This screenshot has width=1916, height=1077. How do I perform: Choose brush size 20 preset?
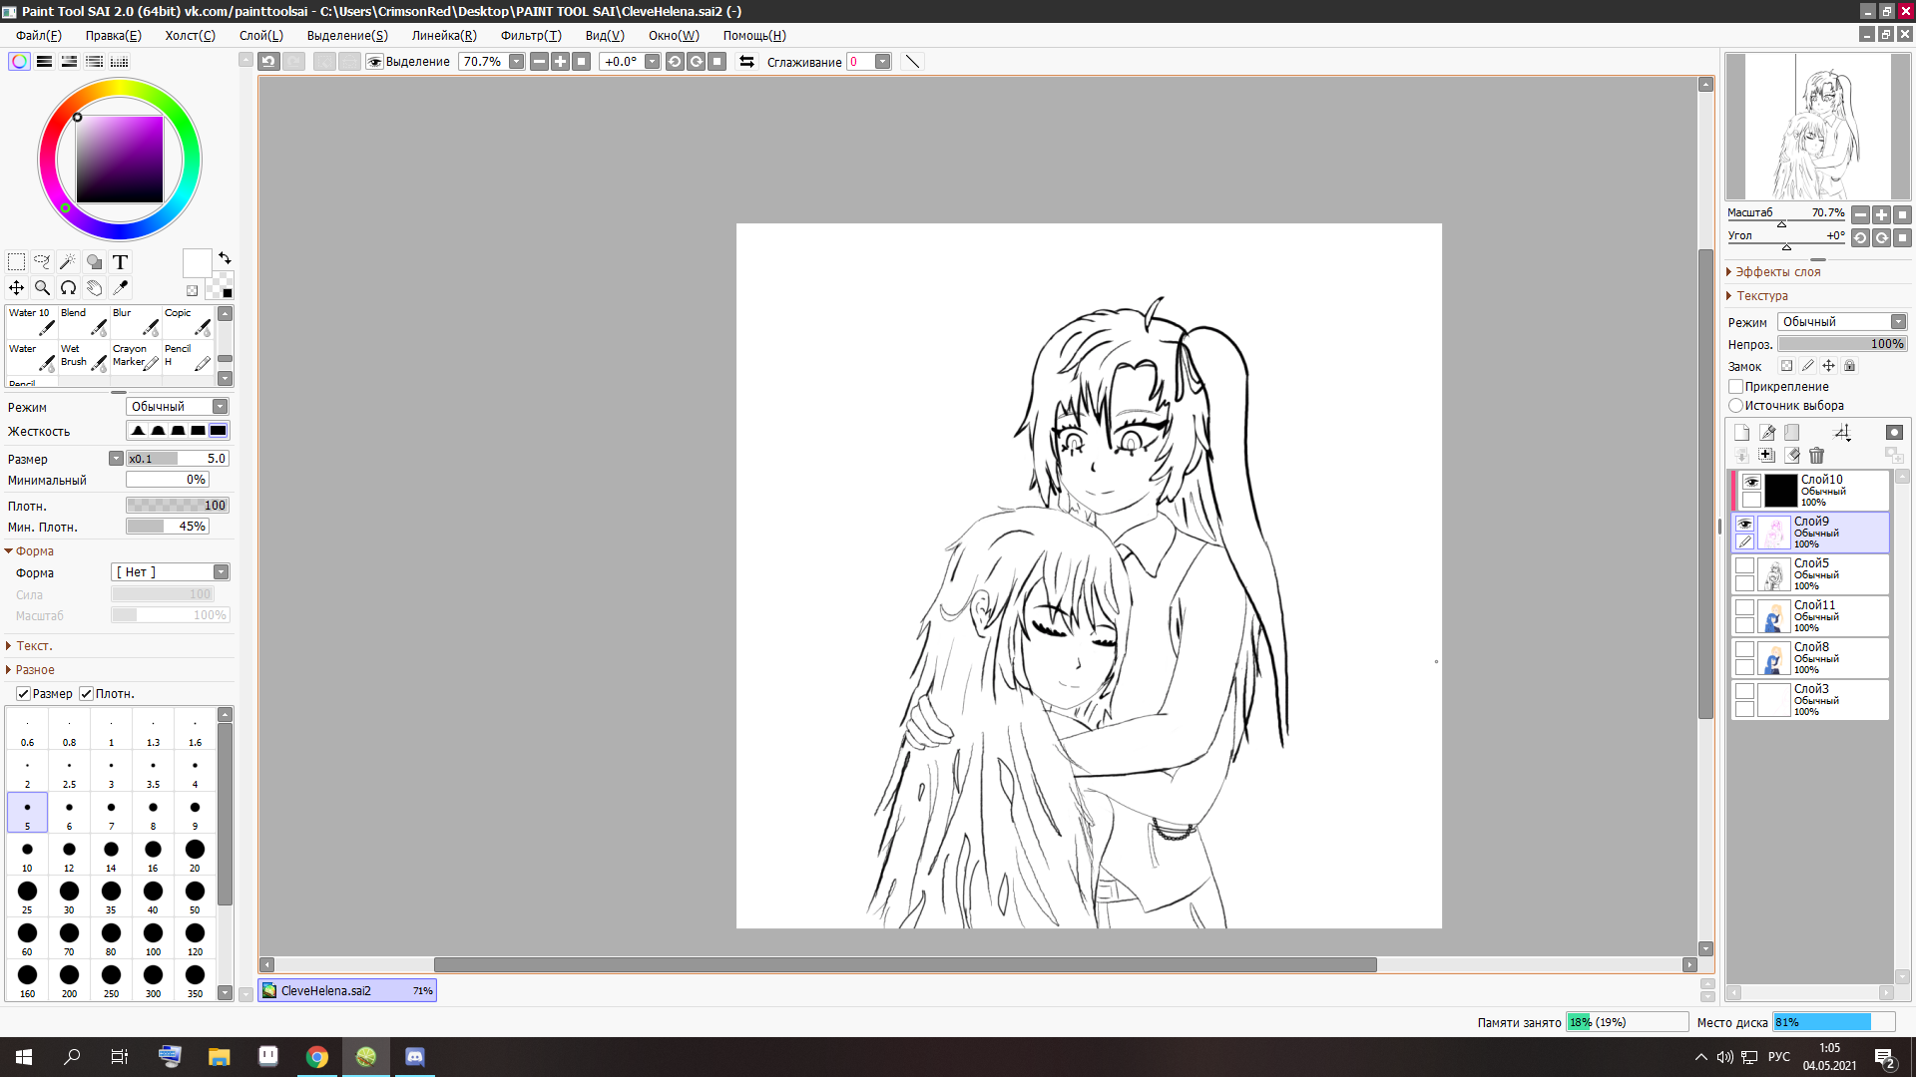195,854
